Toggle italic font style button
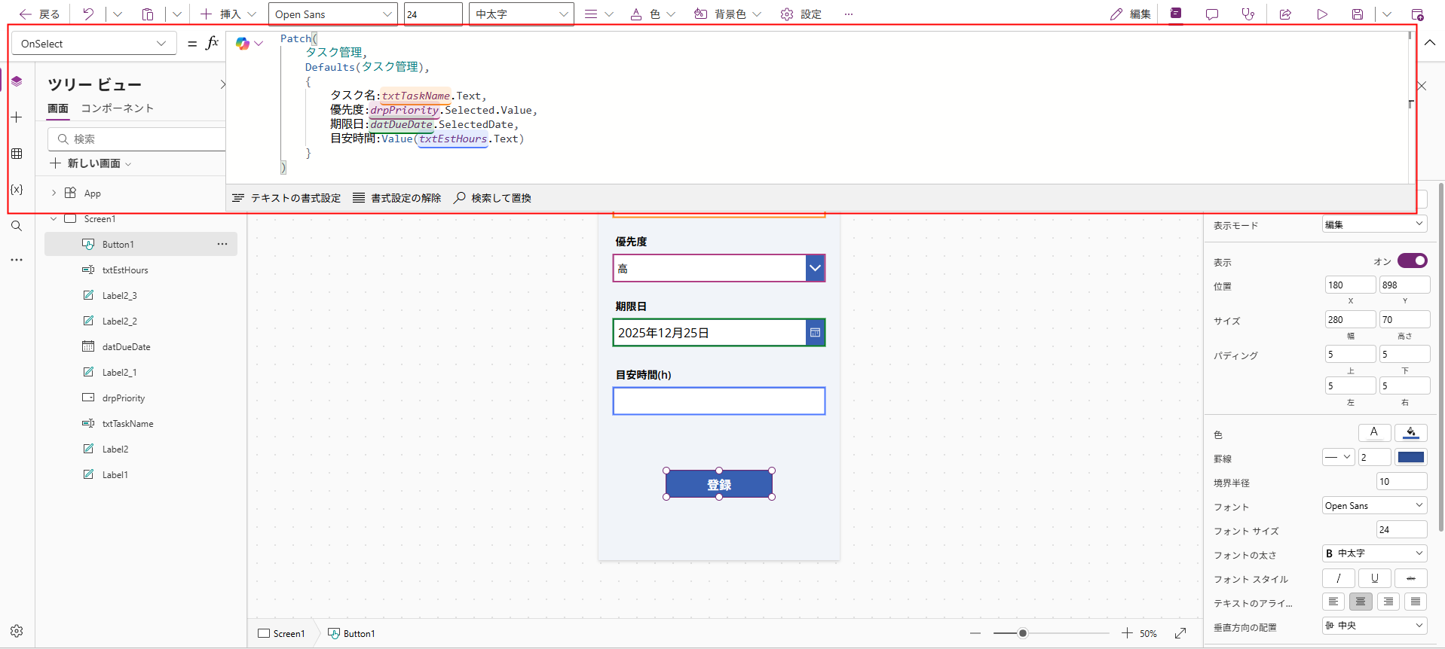1445x649 pixels. (1339, 578)
